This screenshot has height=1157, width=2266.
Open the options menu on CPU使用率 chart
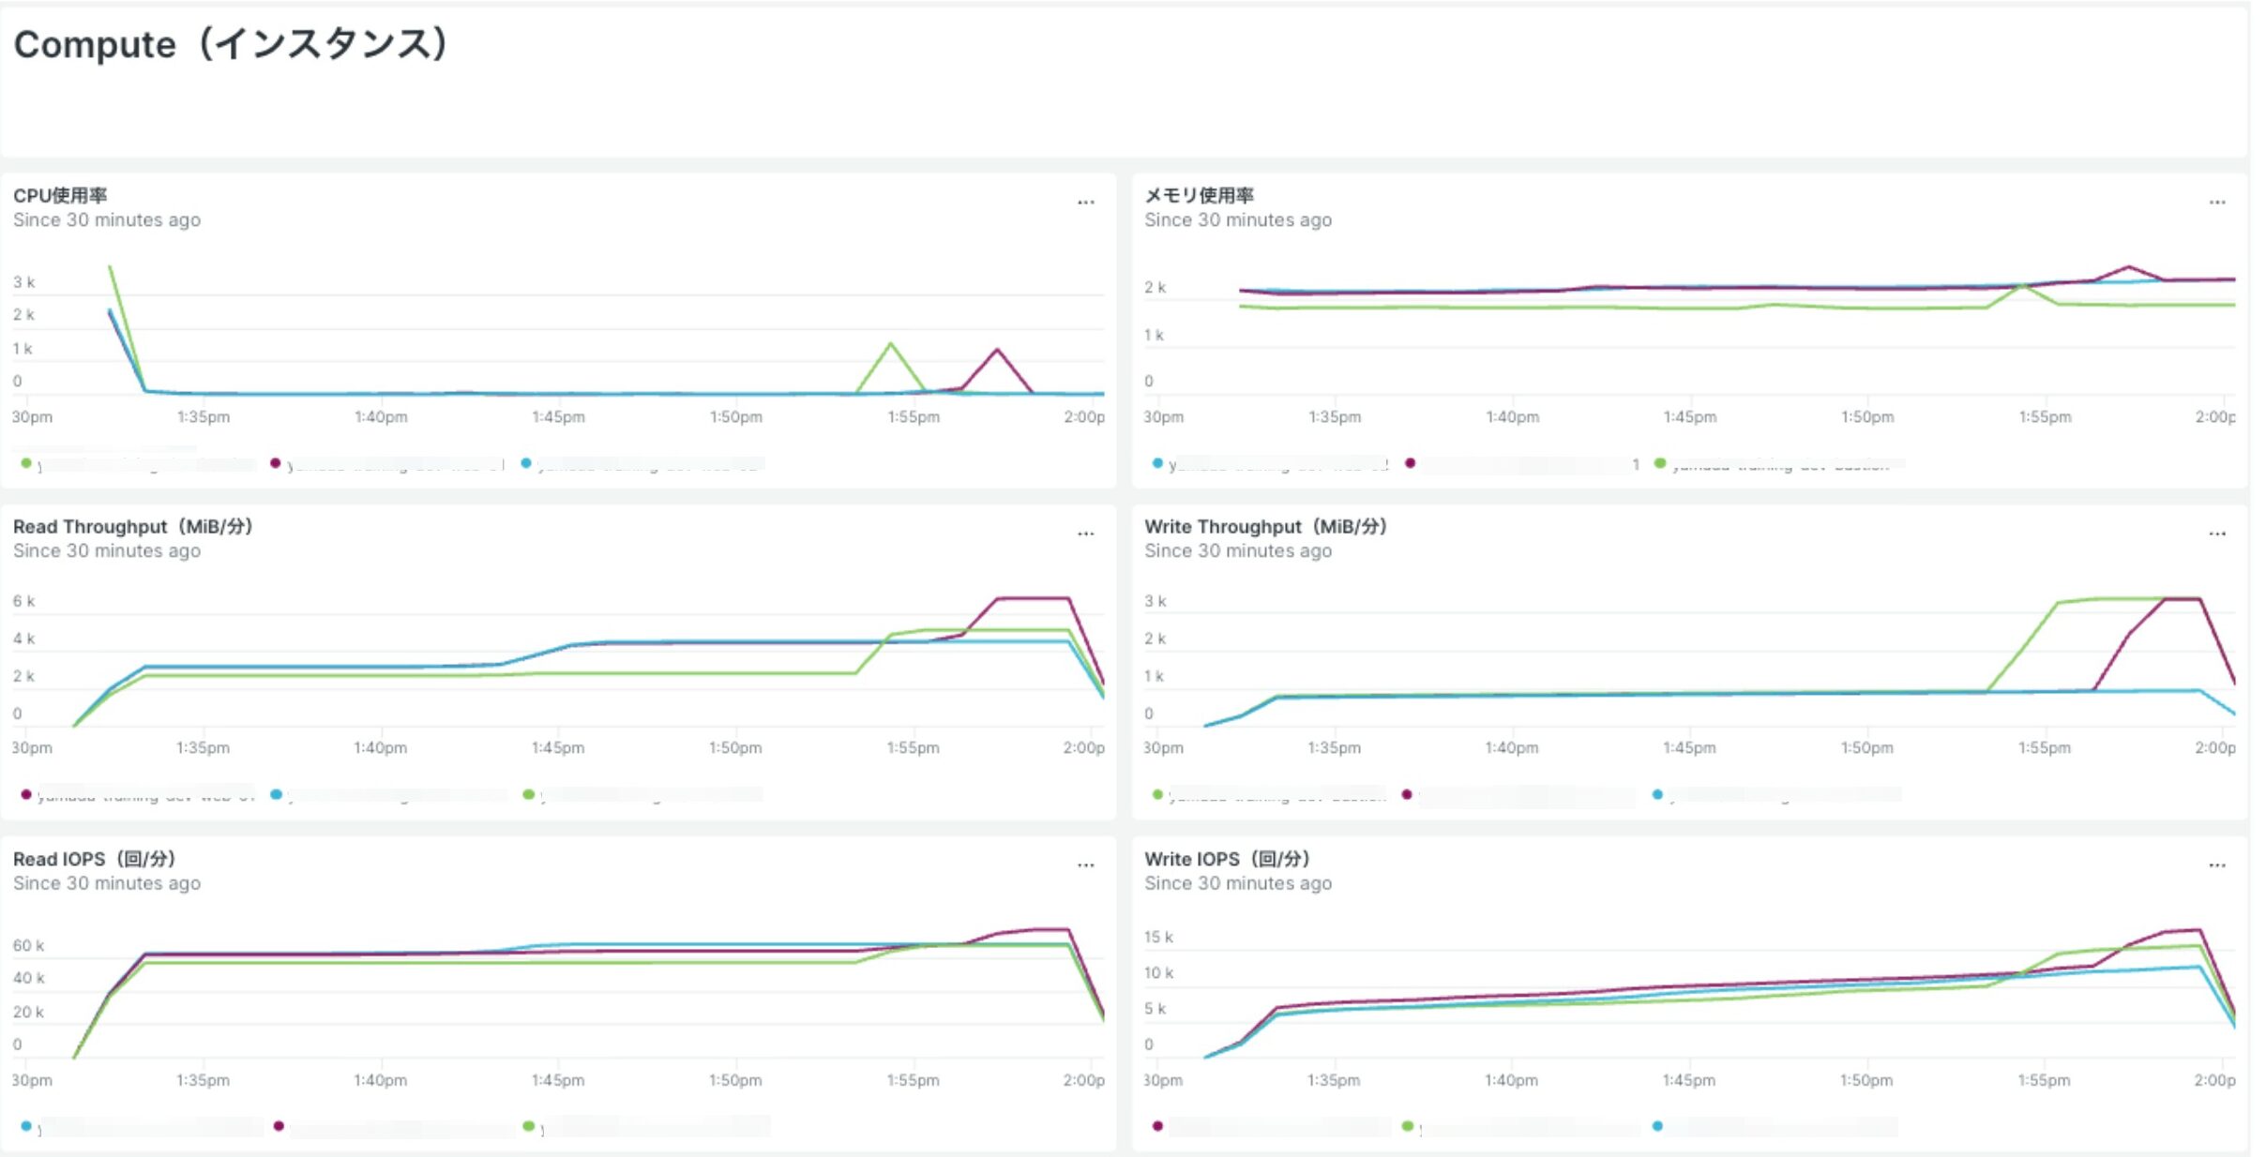1085,202
